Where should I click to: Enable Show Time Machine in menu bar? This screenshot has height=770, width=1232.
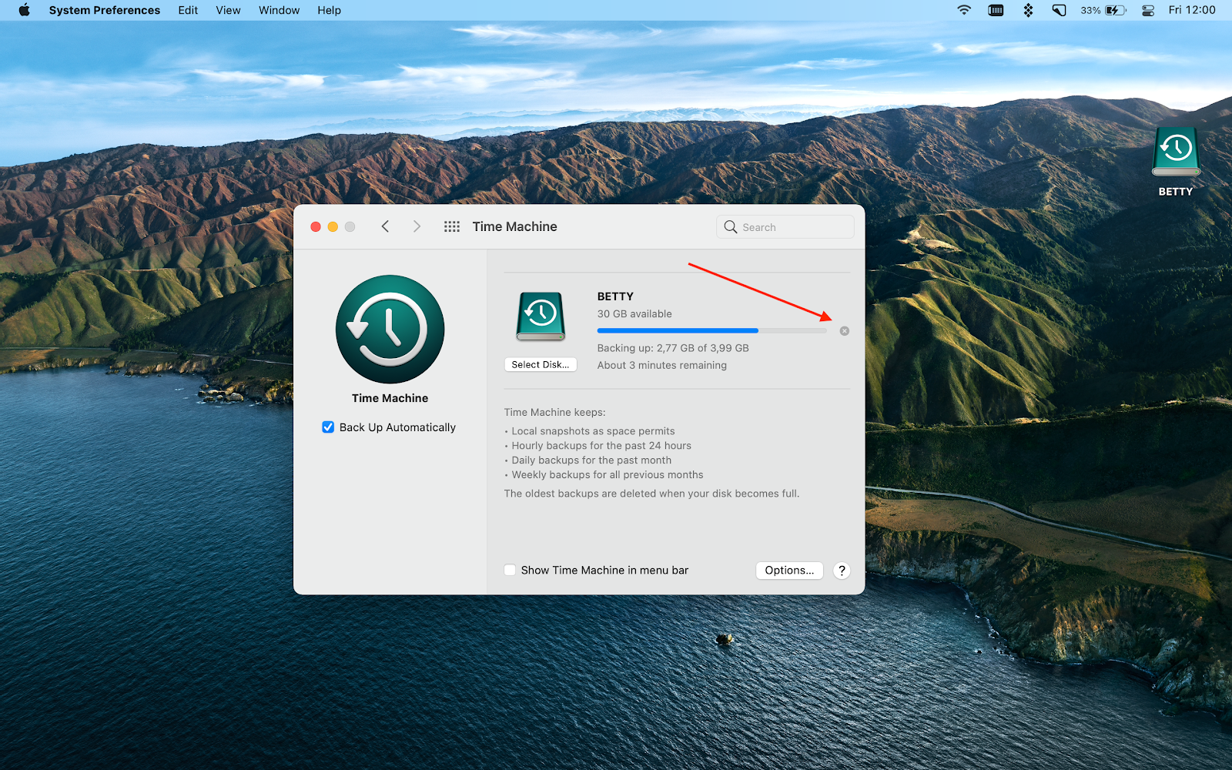[x=510, y=570]
